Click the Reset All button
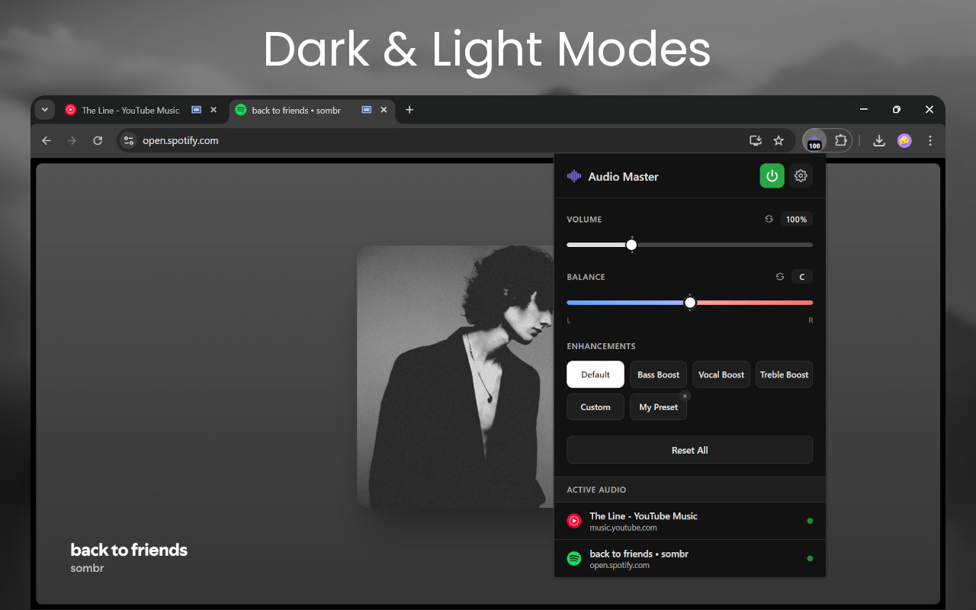This screenshot has width=976, height=610. (689, 450)
